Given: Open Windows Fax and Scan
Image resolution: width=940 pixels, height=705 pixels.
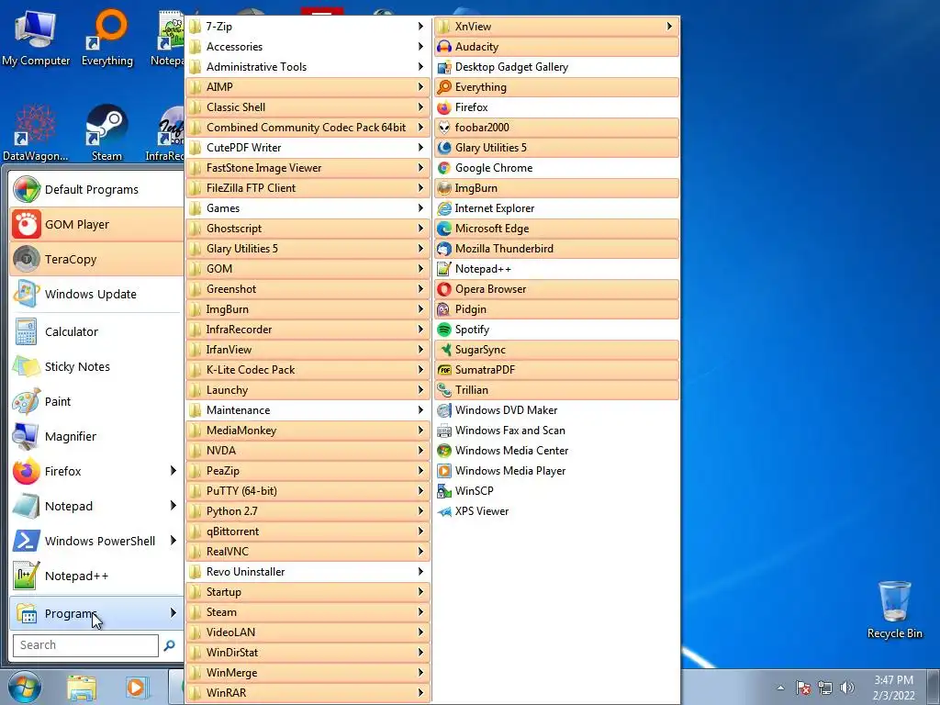Looking at the screenshot, I should pyautogui.click(x=556, y=430).
